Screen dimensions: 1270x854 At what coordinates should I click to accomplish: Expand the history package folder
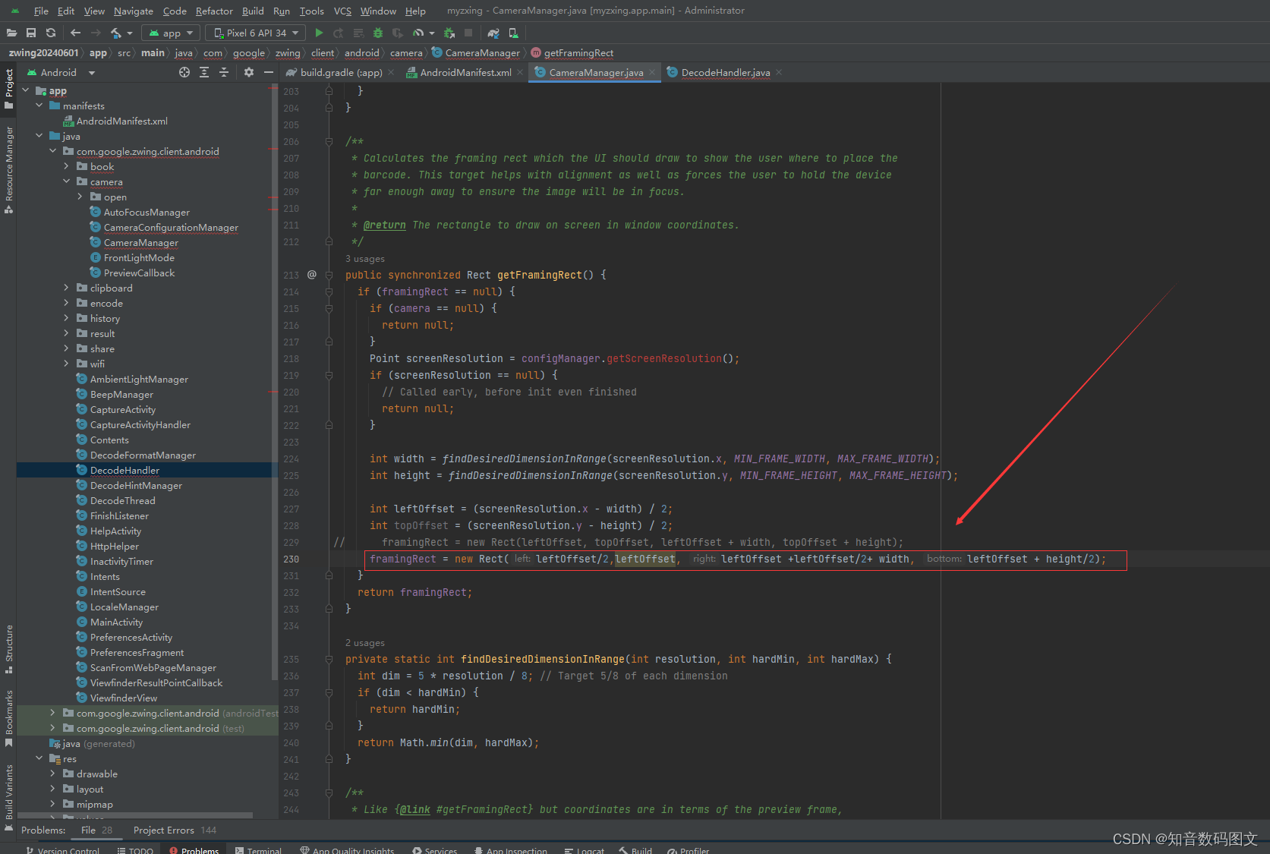click(x=67, y=318)
